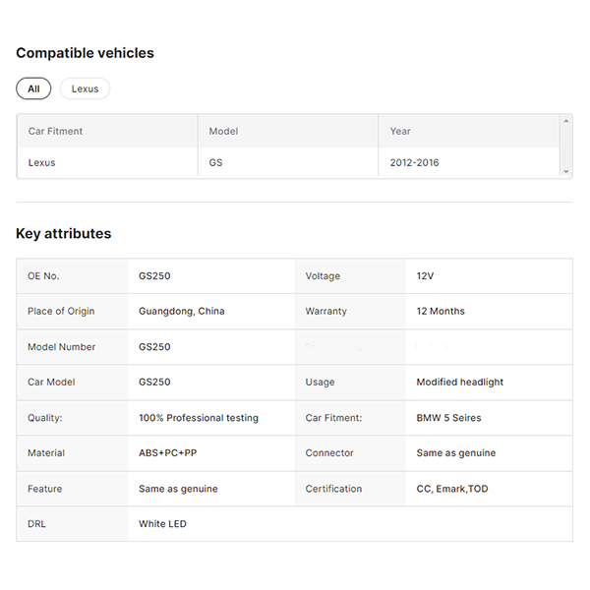Viewport: 590px width, 590px height.
Task: Click the Key attributes heading
Action: (x=63, y=234)
